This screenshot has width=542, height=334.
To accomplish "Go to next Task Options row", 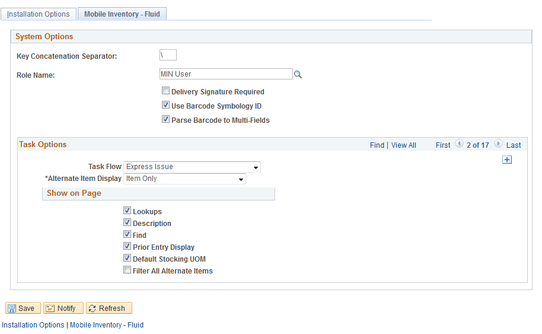I will (x=498, y=144).
